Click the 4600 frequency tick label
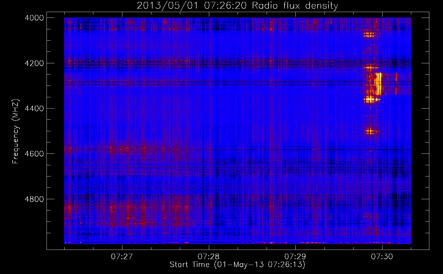Image resolution: width=443 pixels, height=274 pixels. [x=34, y=154]
